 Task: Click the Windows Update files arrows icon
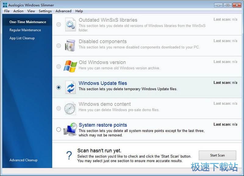click(70, 87)
